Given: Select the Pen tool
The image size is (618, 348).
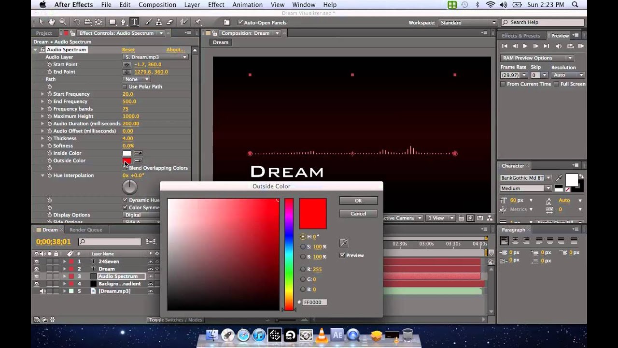Looking at the screenshot, I should (x=124, y=22).
